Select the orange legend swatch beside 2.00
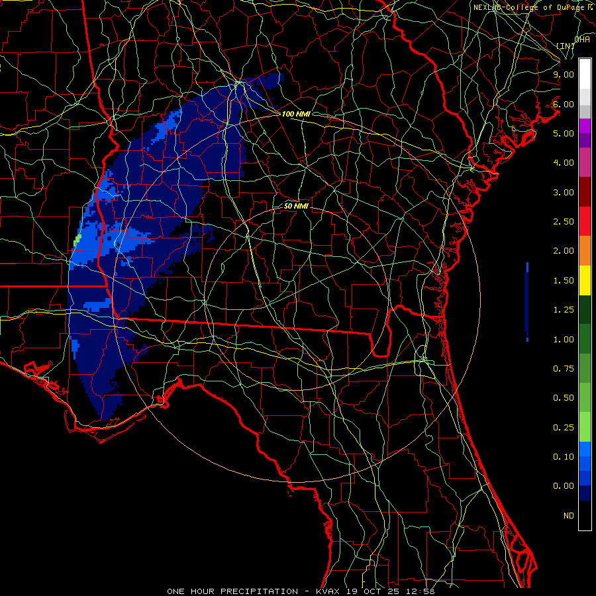596x596 pixels. coord(585,251)
